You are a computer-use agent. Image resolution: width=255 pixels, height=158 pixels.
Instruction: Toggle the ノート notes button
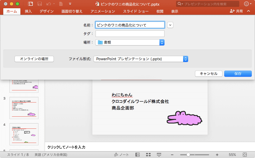[x=121, y=154]
